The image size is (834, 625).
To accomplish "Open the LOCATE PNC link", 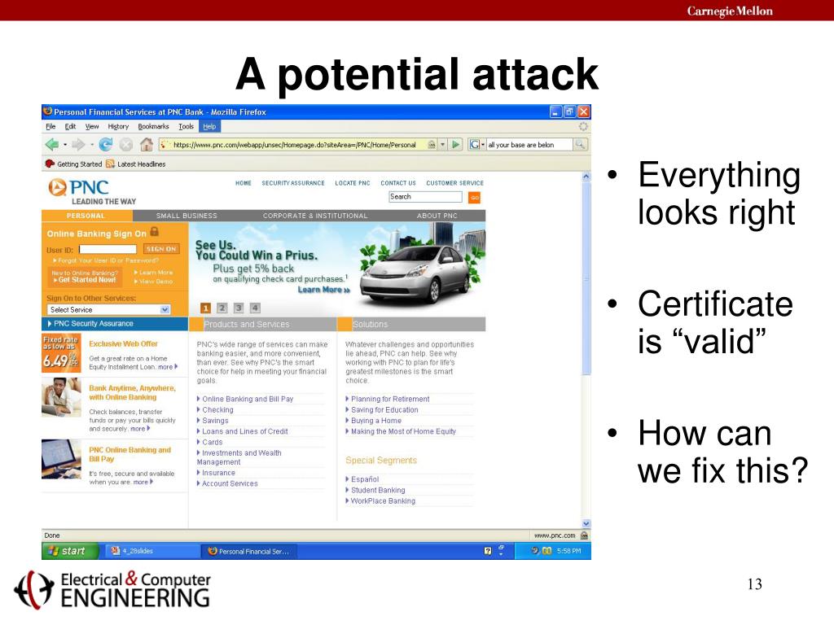I will point(352,183).
